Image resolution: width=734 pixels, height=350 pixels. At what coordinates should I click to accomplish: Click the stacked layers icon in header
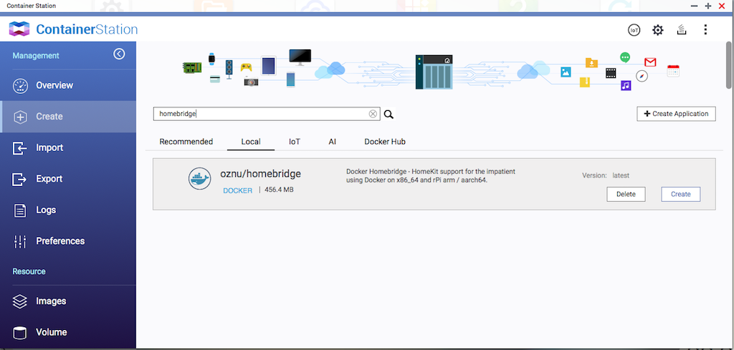[681, 30]
